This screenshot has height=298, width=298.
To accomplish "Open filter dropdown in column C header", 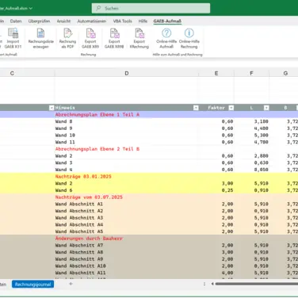I will 52,108.
